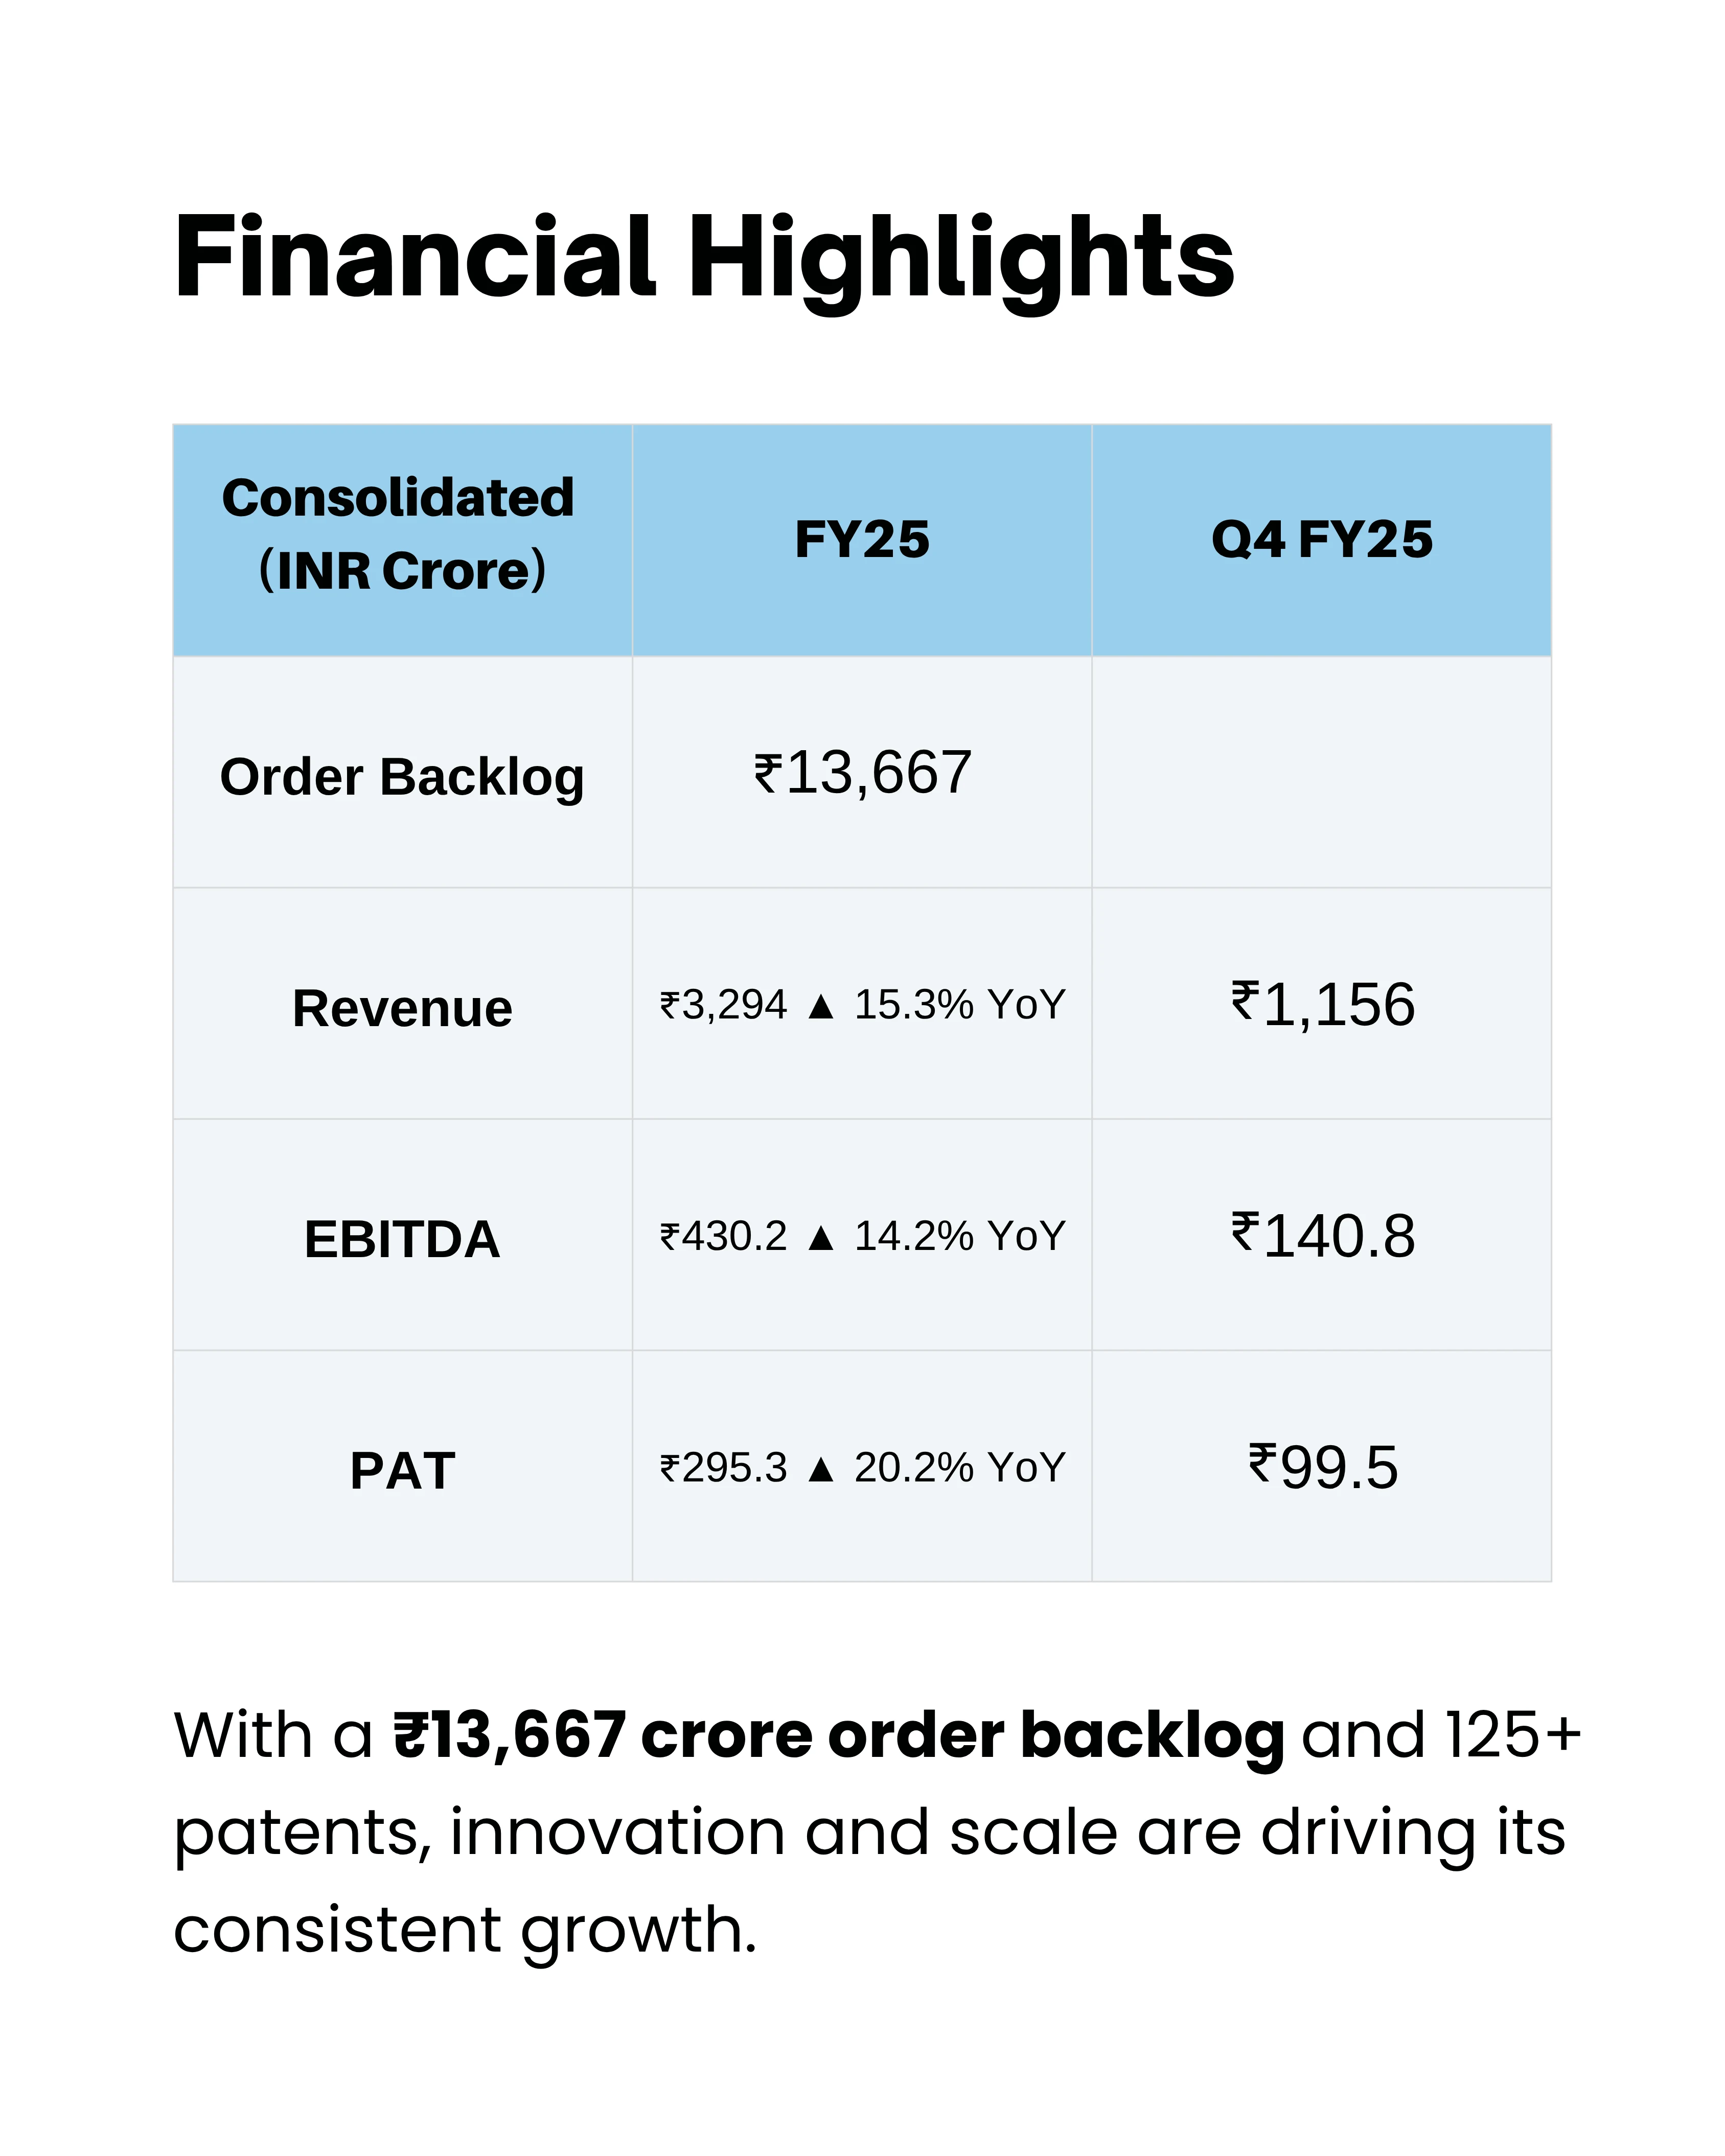Select the Order Backlog row label
The height and width of the screenshot is (2156, 1725).
[402, 777]
